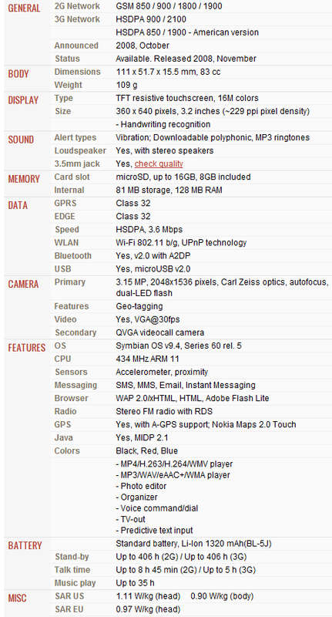Viewport: 332px width, 617px height.
Task: Click the BODY section heading
Action: click(x=18, y=73)
